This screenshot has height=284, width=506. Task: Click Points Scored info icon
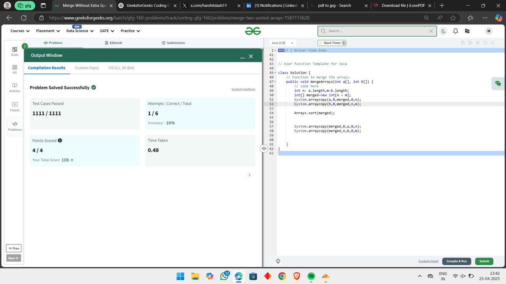click(60, 141)
